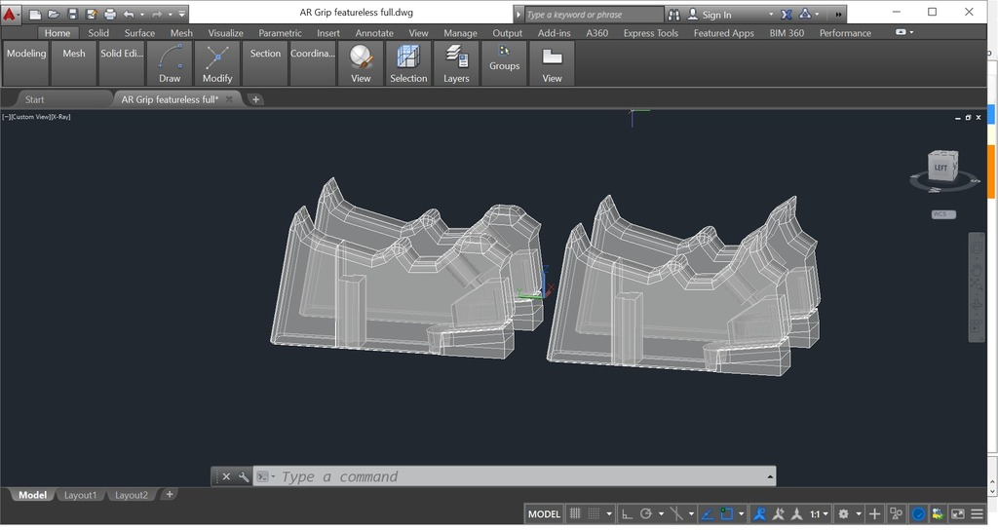The width and height of the screenshot is (998, 530).
Task: Click the MODEL space button in status bar
Action: click(544, 513)
